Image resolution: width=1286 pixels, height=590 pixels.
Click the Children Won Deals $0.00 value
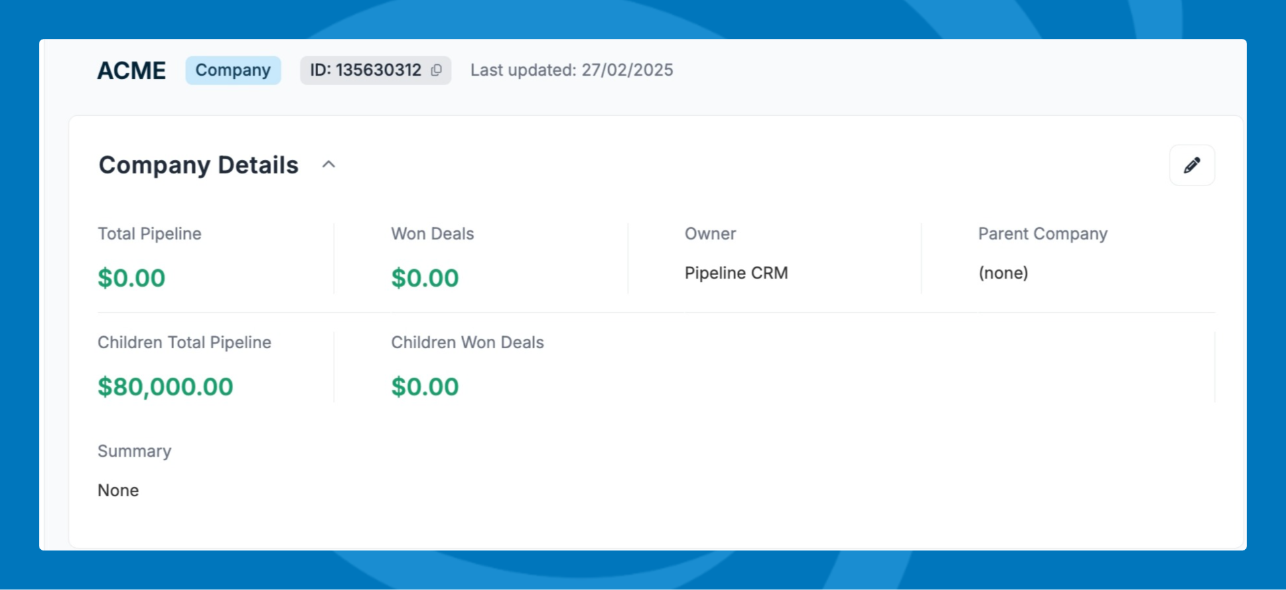(x=425, y=386)
